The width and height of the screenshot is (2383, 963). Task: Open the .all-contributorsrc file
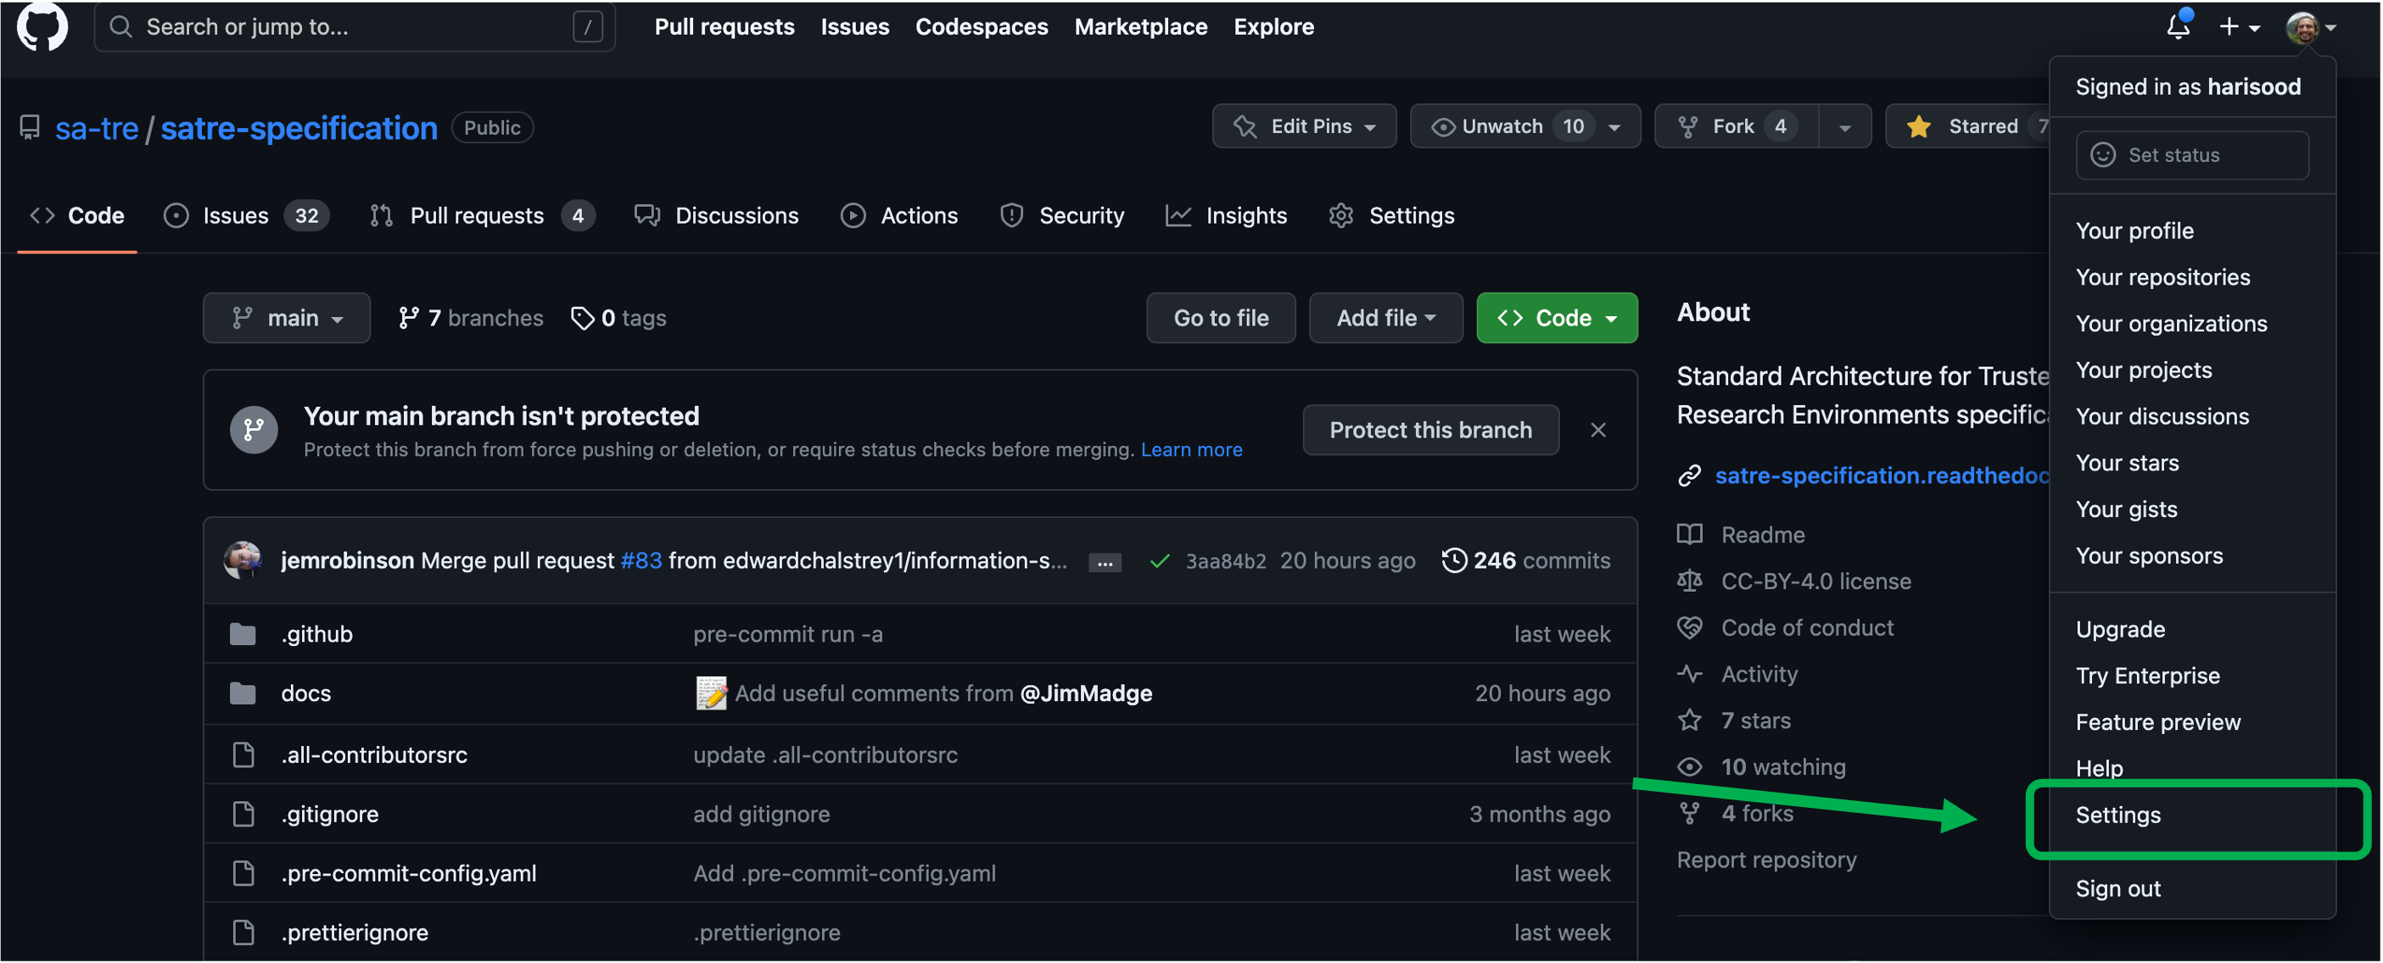pyautogui.click(x=375, y=755)
